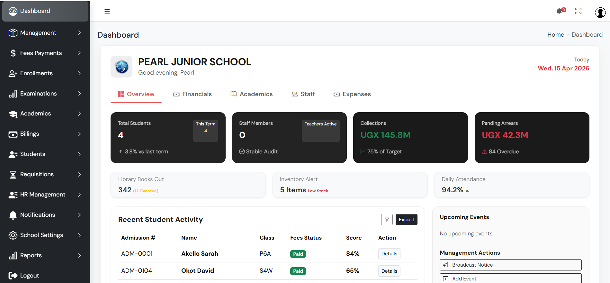Click the Reports chart icon
The width and height of the screenshot is (610, 283).
(13, 255)
